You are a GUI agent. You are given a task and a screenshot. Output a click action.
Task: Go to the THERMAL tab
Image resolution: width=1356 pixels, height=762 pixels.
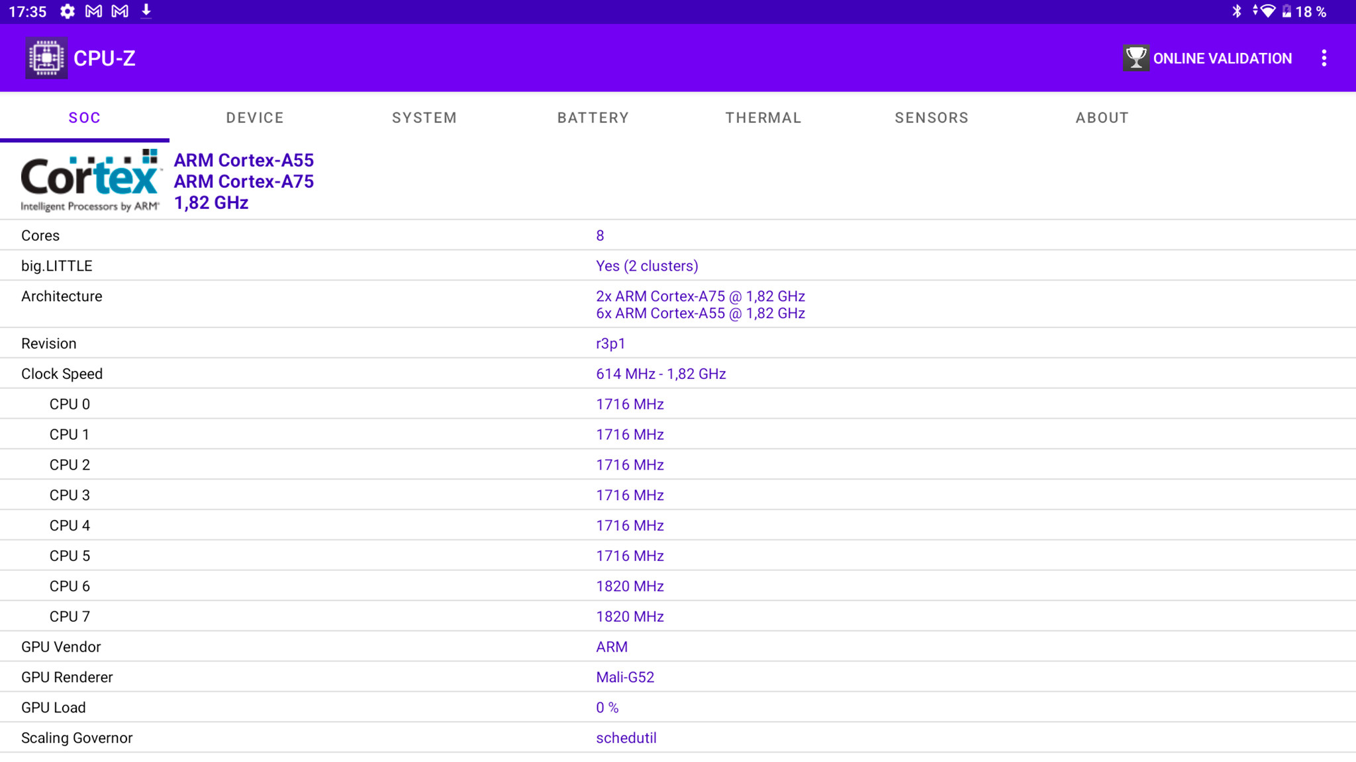[763, 118]
